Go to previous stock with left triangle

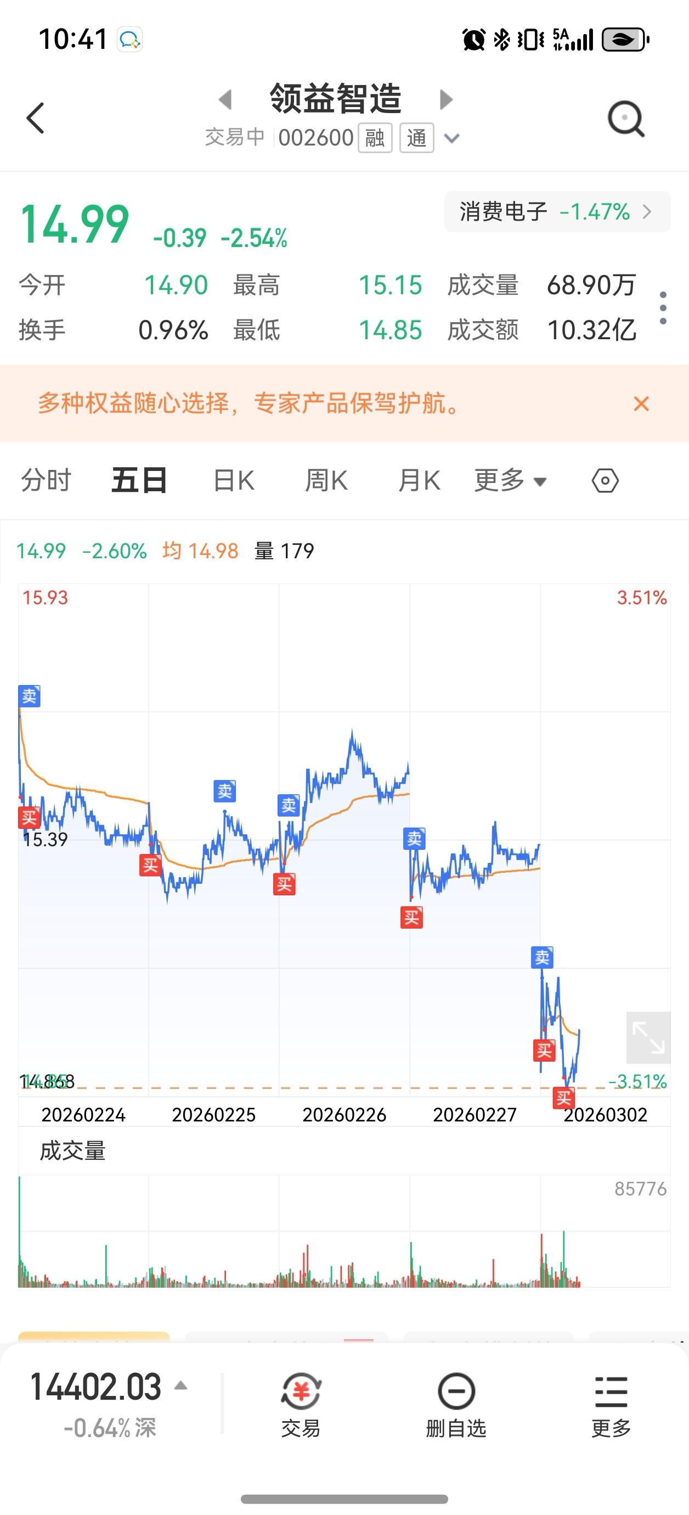[225, 99]
